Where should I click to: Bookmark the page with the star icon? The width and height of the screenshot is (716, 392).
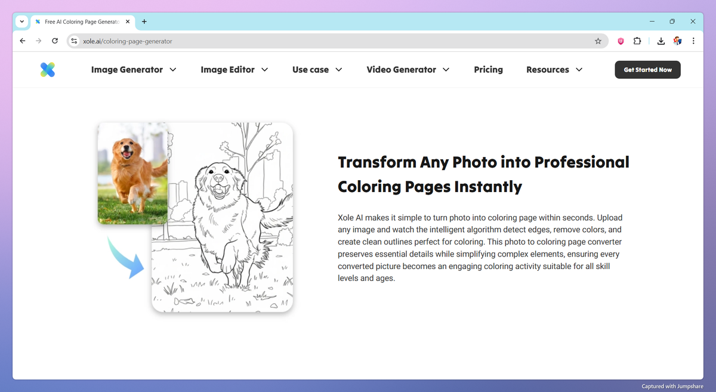tap(598, 41)
